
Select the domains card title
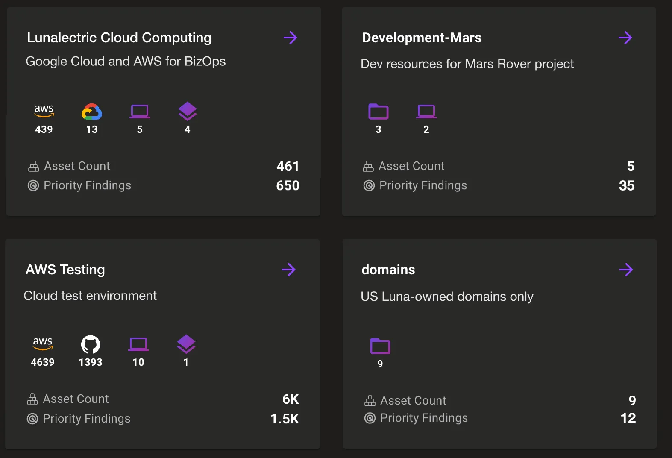pyautogui.click(x=388, y=270)
